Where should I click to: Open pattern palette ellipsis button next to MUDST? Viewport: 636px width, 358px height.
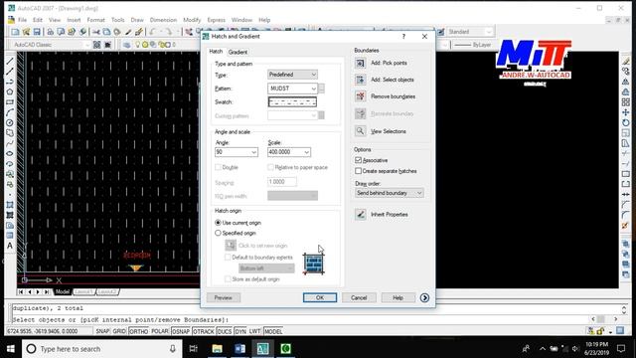322,89
